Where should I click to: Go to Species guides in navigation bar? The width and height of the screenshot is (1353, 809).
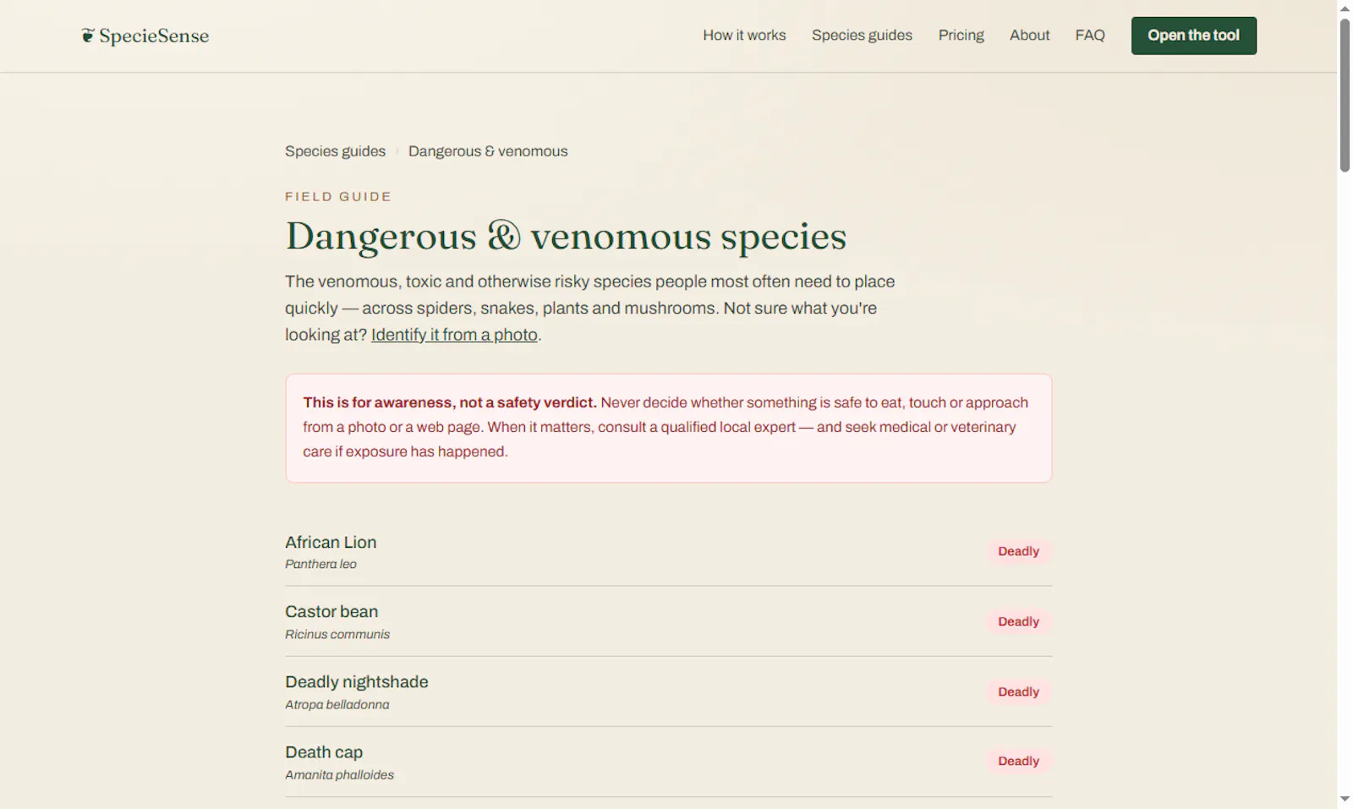point(862,36)
